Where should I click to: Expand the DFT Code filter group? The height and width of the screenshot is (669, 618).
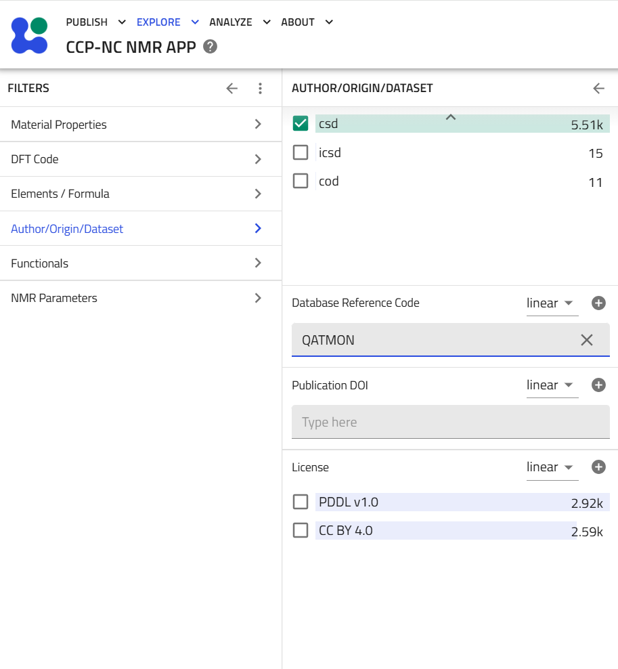pyautogui.click(x=141, y=159)
